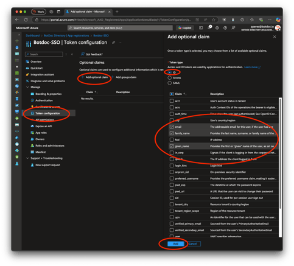Open the blade's more options ellipsis
This screenshot has width=294, height=266.
click(120, 43)
